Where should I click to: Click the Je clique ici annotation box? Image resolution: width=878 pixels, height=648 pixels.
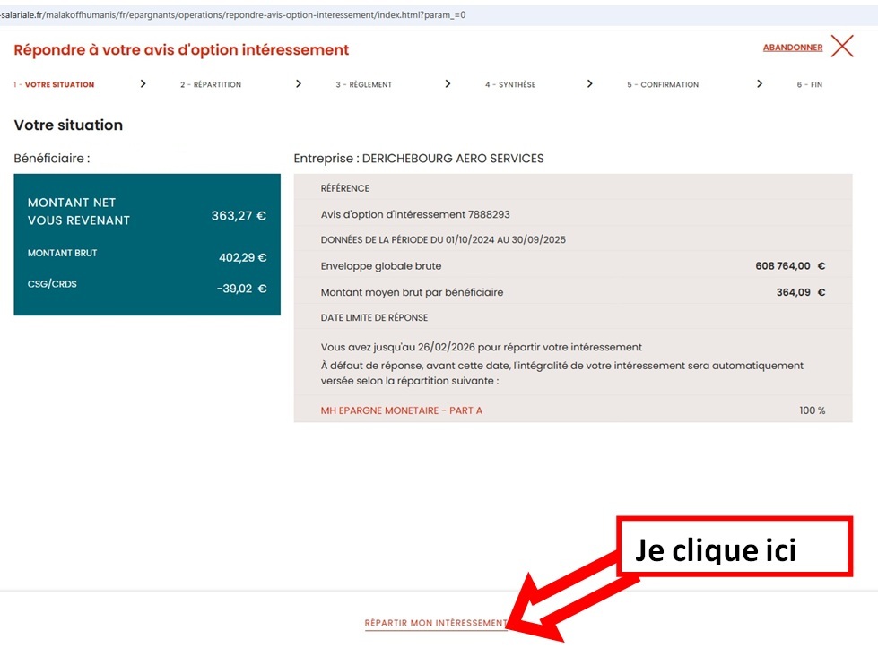(x=733, y=547)
